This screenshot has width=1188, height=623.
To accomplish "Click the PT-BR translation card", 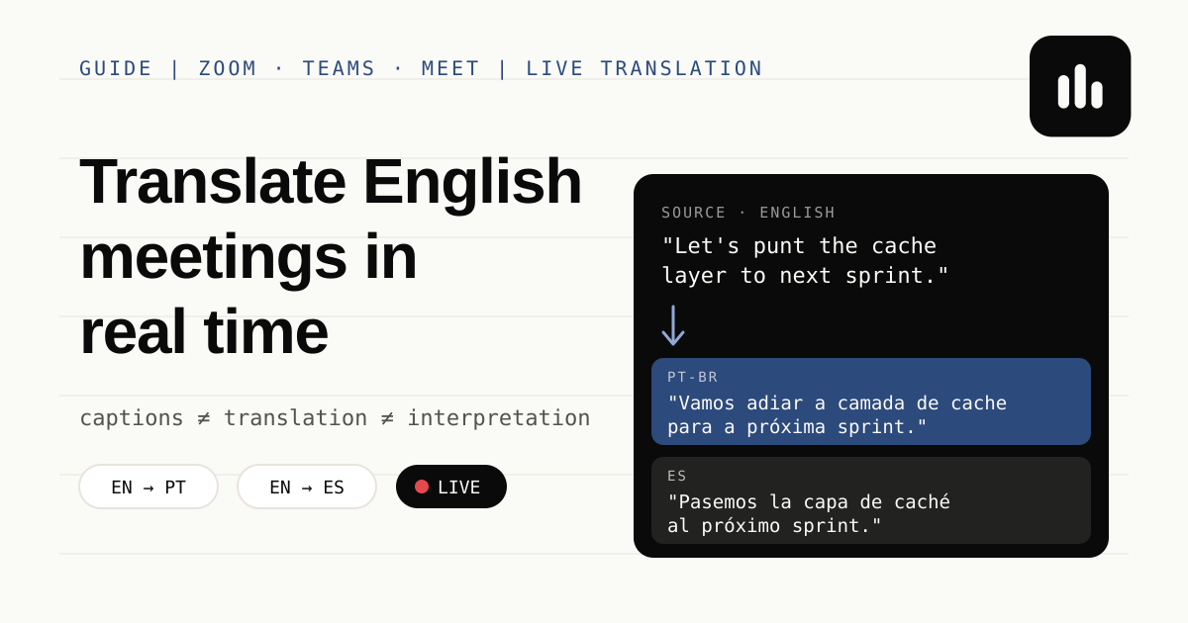I will pos(871,401).
